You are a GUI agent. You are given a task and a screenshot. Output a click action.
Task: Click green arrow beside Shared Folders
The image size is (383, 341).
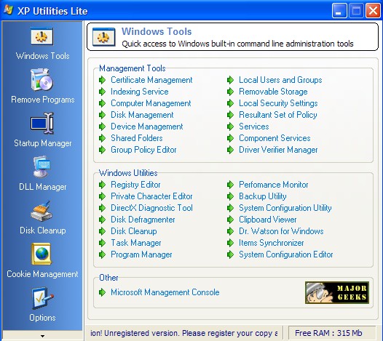(x=102, y=138)
